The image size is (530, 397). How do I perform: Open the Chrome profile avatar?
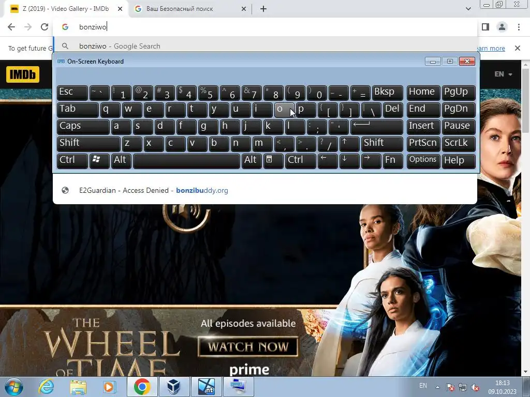pos(502,27)
